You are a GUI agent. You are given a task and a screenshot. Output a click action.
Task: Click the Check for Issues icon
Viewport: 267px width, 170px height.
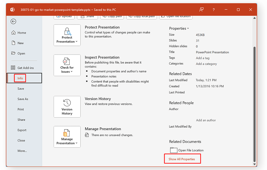[67, 61]
